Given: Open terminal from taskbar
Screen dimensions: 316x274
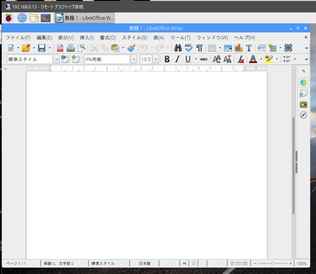Looking at the screenshot, I should [46, 18].
